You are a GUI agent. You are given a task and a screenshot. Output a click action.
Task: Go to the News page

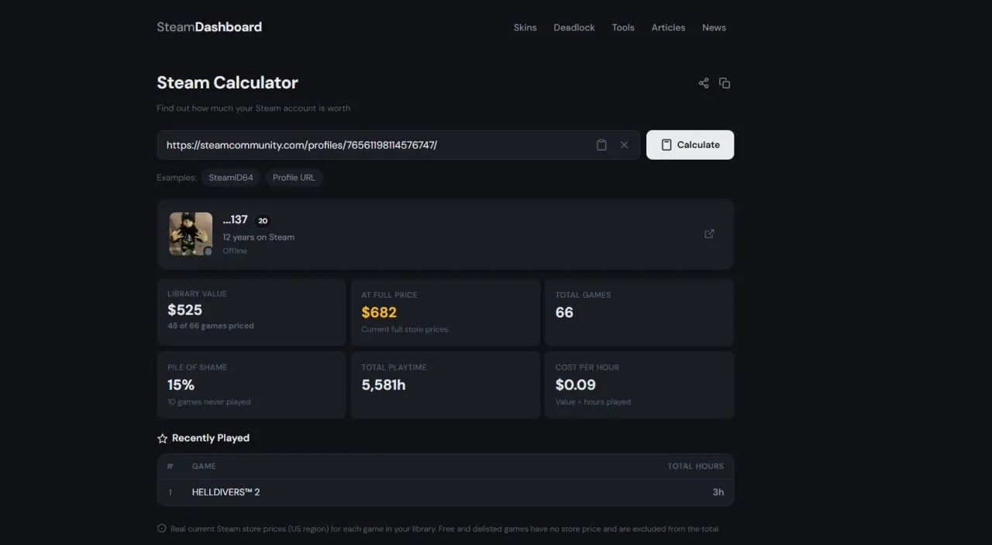714,28
